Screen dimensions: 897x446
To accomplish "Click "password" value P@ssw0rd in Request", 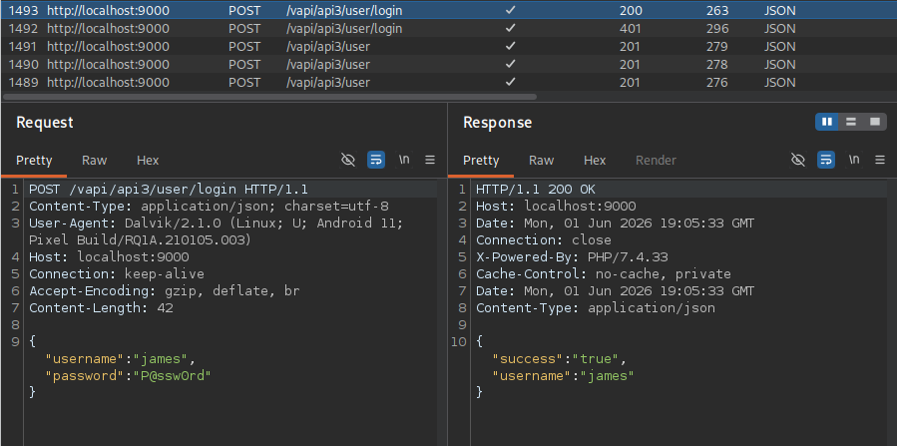I will tap(173, 376).
